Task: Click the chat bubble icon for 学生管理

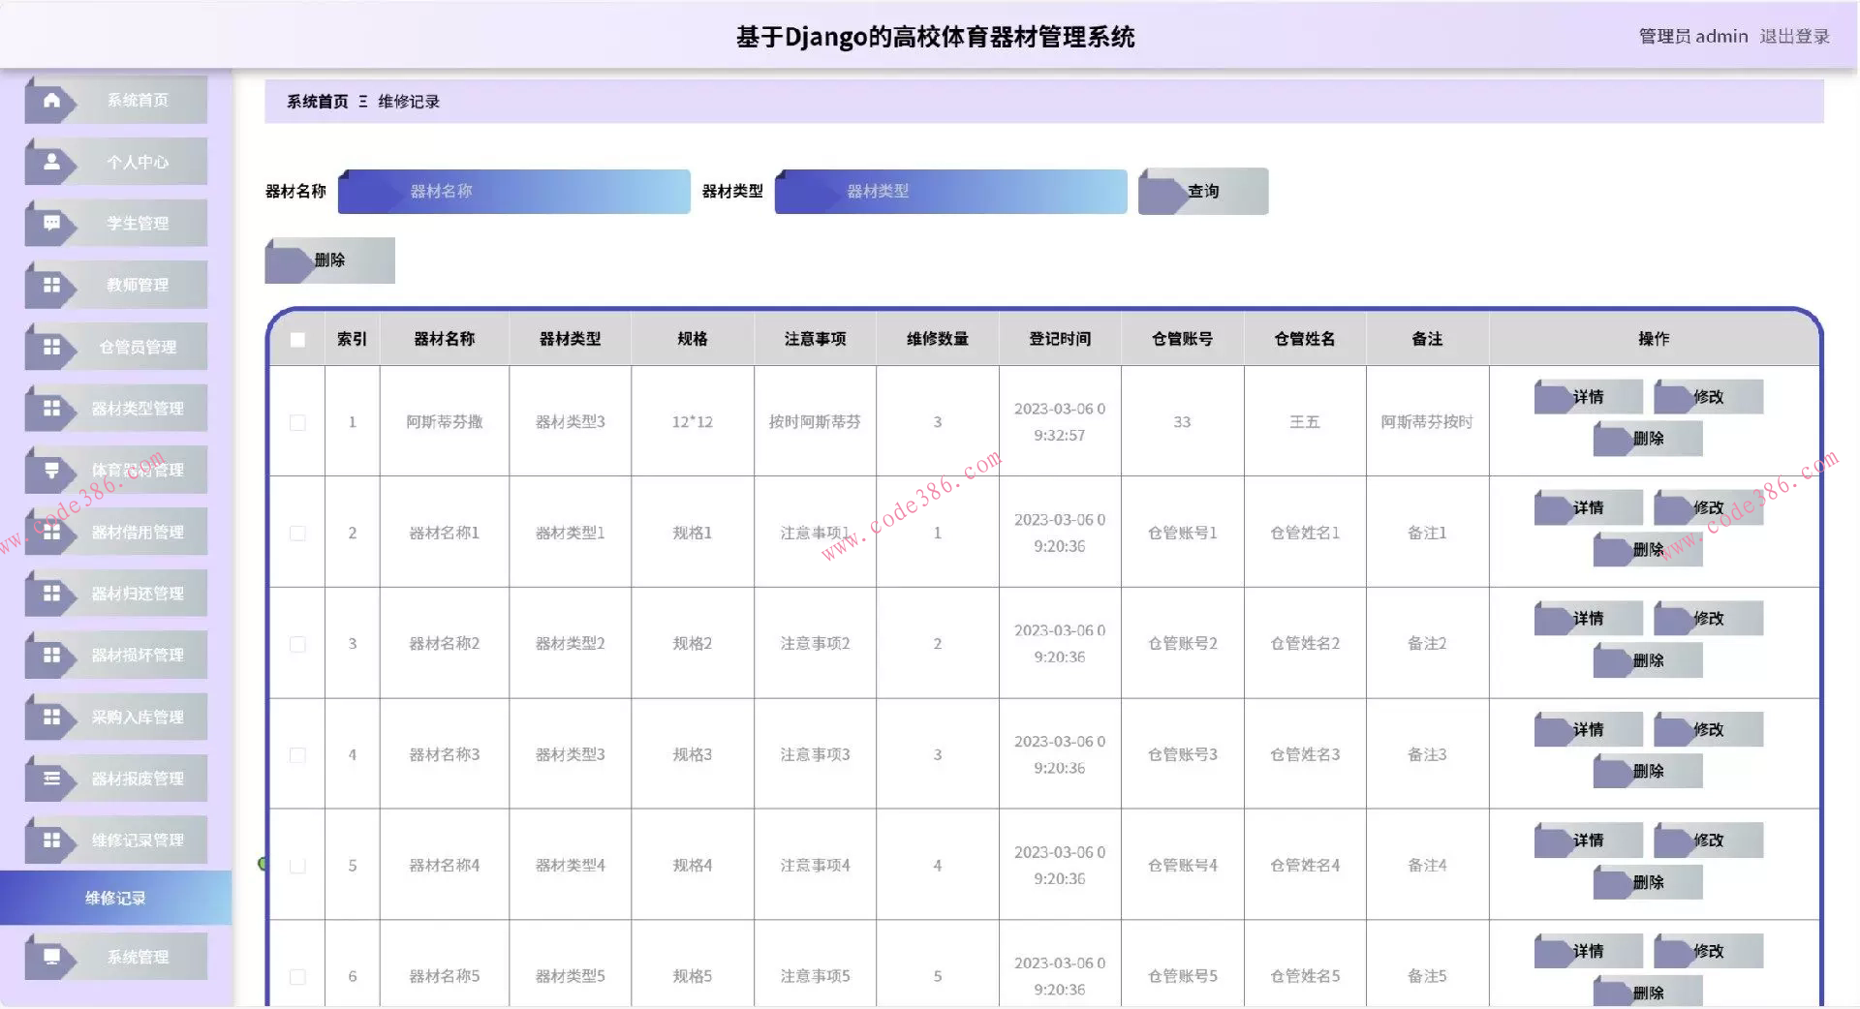Action: (51, 224)
